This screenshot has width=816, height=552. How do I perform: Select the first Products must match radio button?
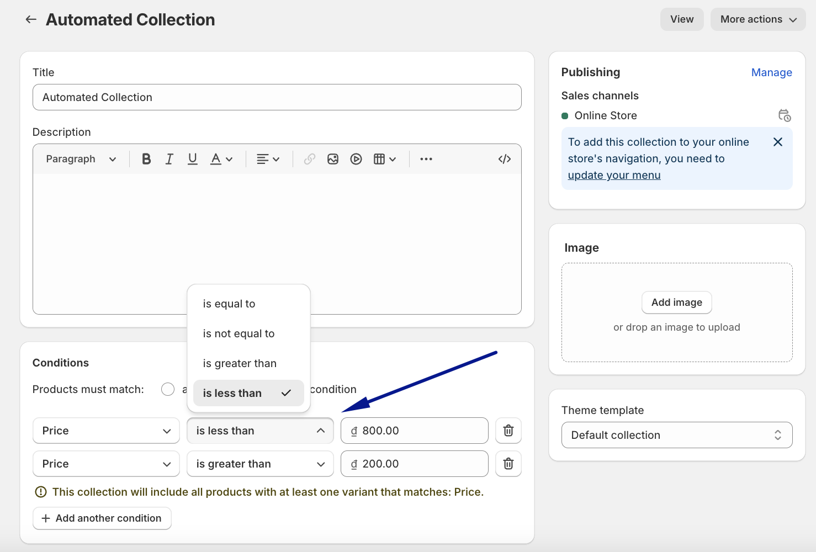click(x=168, y=389)
